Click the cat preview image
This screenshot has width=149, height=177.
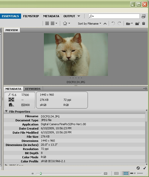[x=76, y=55]
